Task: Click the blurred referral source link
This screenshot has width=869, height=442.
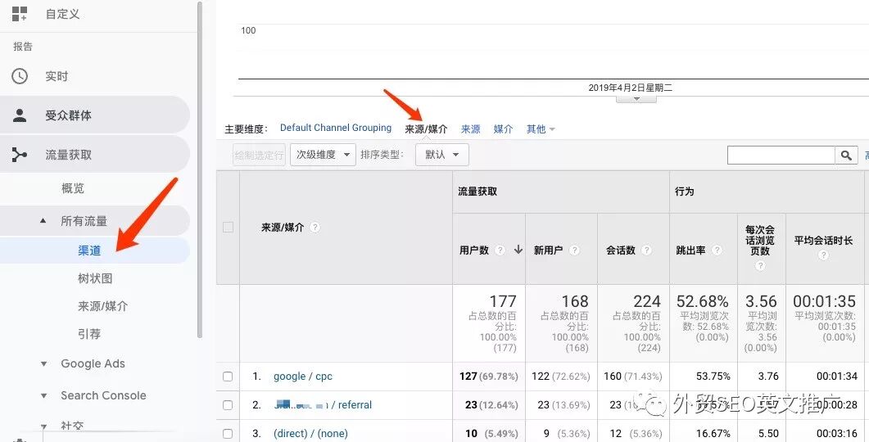Action: coord(323,405)
